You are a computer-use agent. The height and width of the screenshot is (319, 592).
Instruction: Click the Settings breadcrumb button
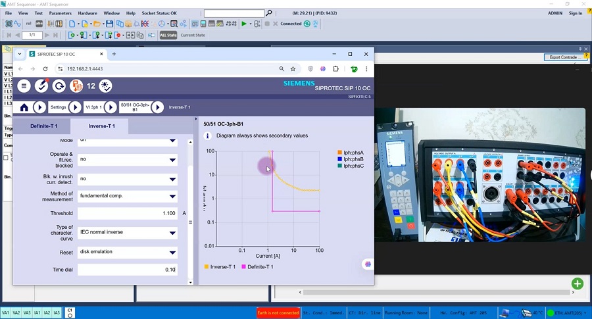(59, 107)
